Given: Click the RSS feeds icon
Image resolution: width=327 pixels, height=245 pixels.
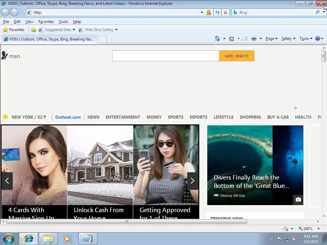Looking at the screenshot, I should [x=232, y=39].
